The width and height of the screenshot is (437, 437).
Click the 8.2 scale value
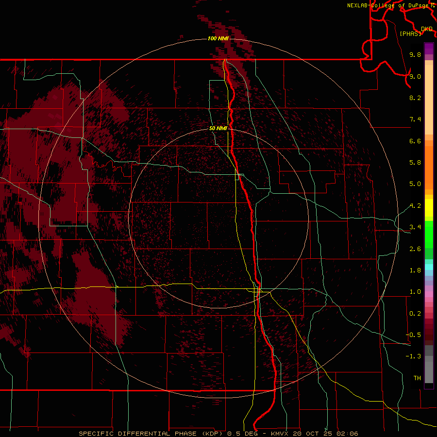415,98
